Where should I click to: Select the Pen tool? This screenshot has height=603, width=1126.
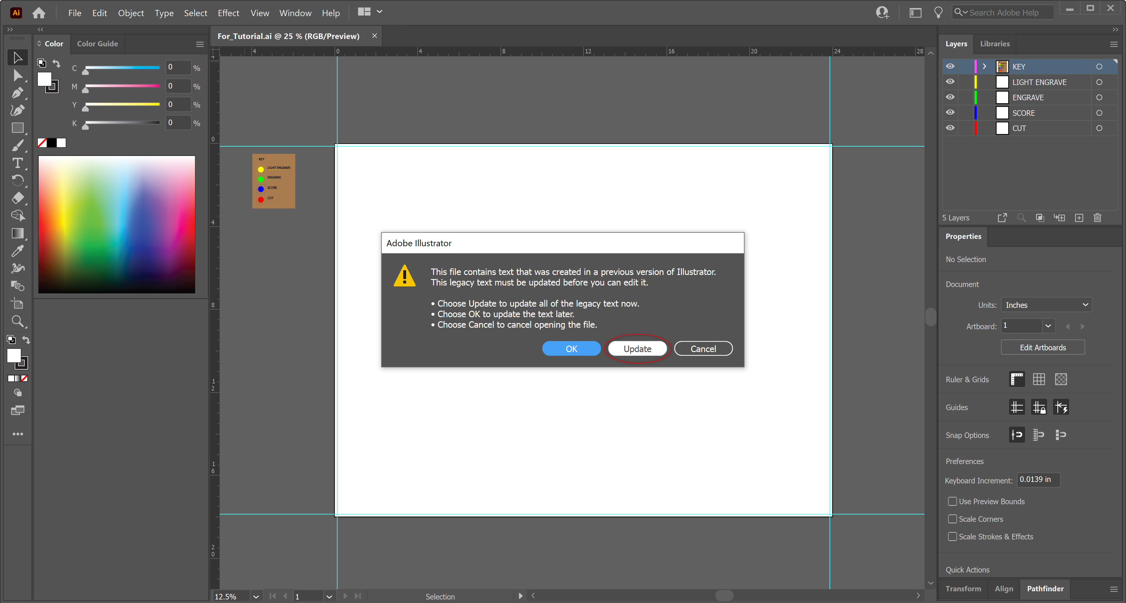point(18,93)
